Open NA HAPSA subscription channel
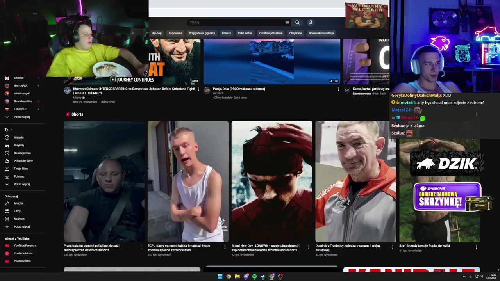This screenshot has width=500, height=281. pos(20,86)
